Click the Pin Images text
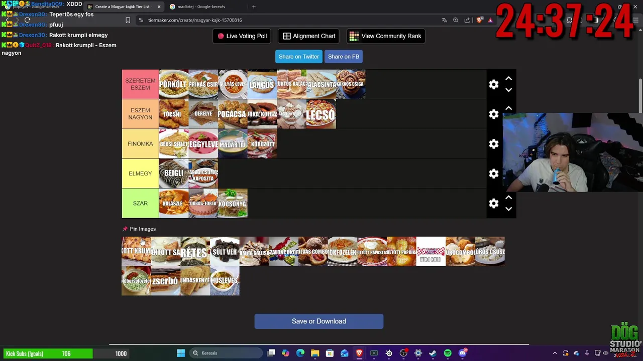643x361 pixels. 143,229
